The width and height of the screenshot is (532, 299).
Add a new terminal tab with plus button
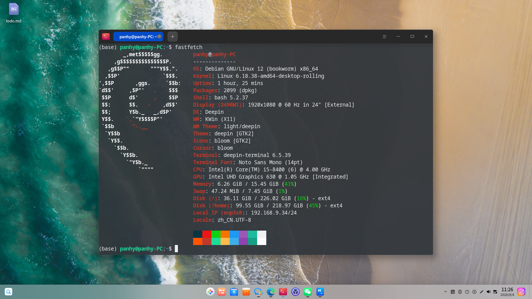(x=173, y=37)
